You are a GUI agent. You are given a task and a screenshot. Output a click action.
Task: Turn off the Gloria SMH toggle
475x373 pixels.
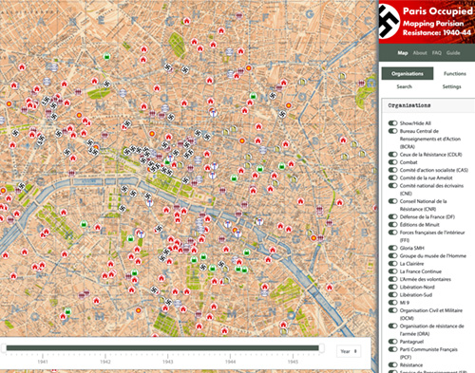[393, 248]
